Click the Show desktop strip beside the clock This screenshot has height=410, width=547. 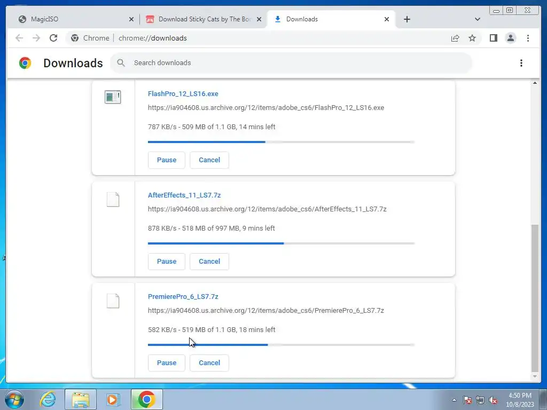pos(543,399)
